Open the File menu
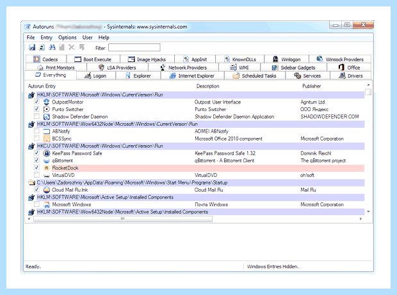 pos(31,38)
